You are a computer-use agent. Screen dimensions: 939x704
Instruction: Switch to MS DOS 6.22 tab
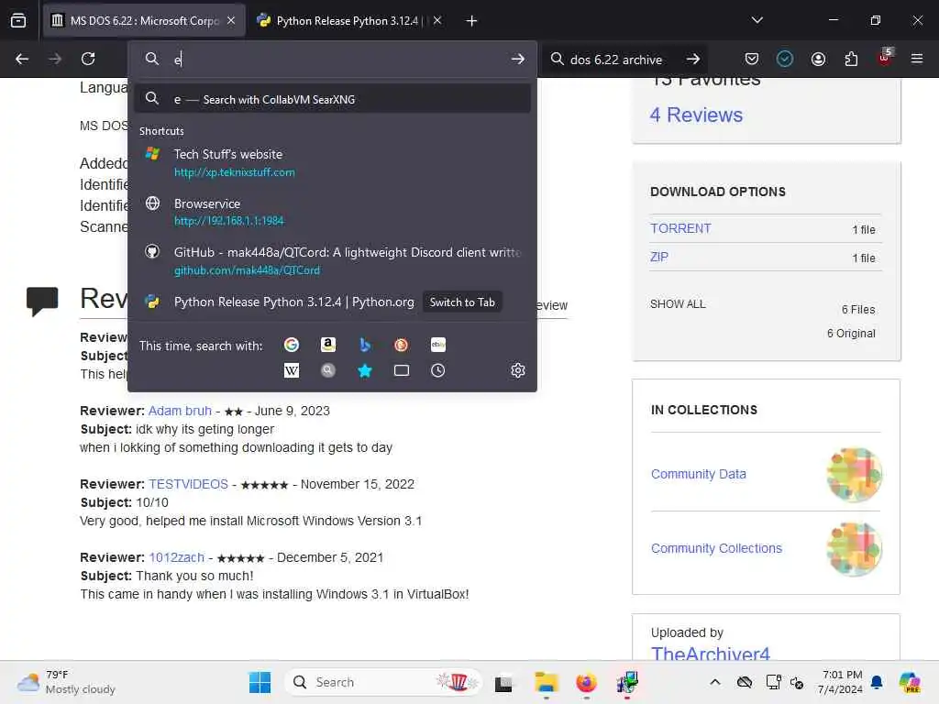[144, 20]
